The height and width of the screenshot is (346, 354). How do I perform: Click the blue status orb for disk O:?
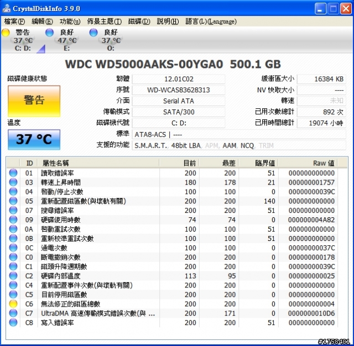pos(93,33)
